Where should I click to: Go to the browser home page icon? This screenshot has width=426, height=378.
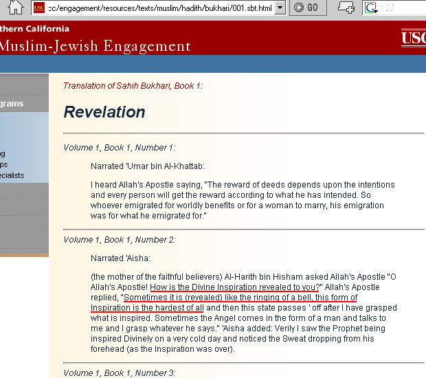point(16,8)
